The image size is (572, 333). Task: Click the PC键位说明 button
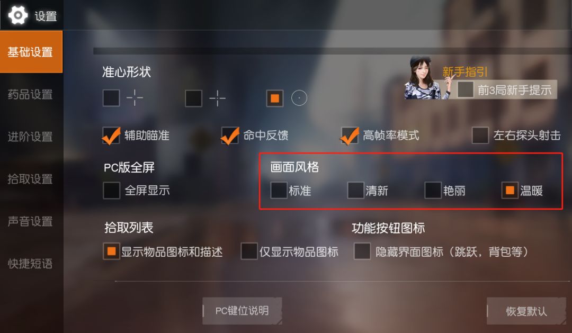(242, 311)
